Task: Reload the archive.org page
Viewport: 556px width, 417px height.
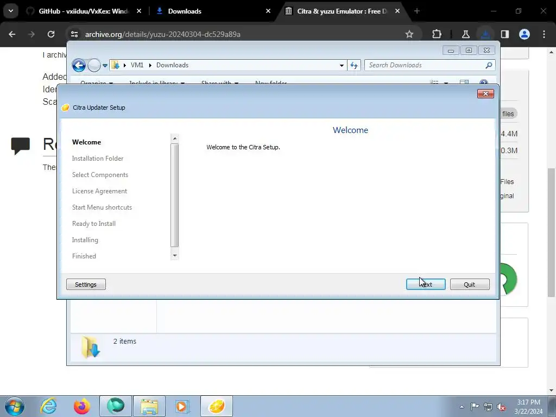Action: click(51, 34)
